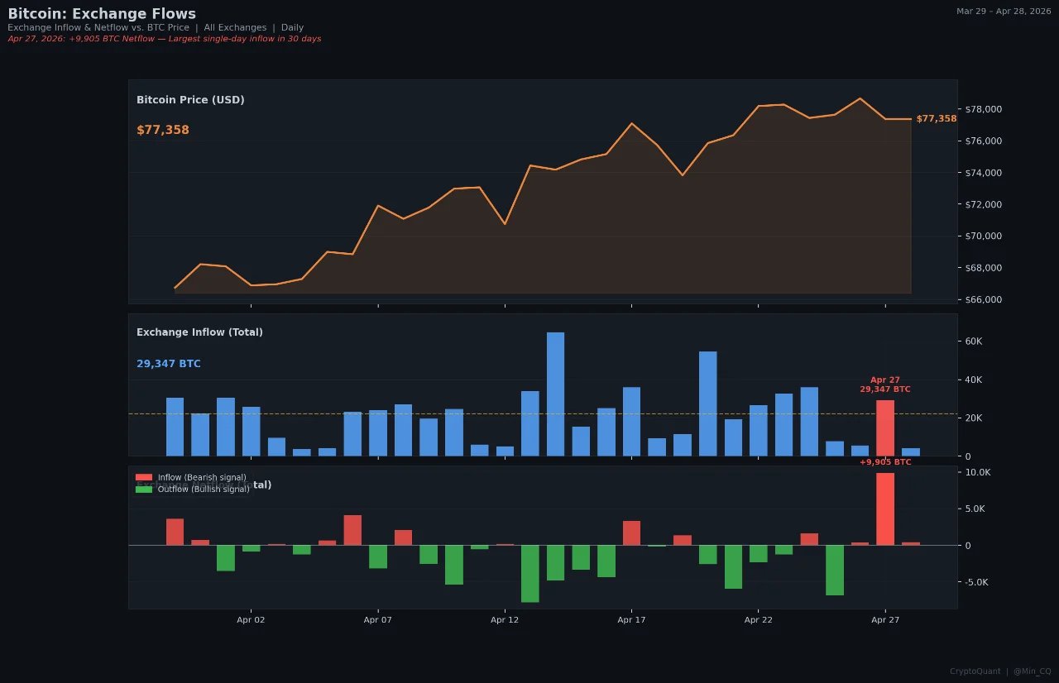Viewport: 1059px width, 683px height.
Task: Select the "Bitcoin Price (USD)" panel header
Action: [190, 99]
